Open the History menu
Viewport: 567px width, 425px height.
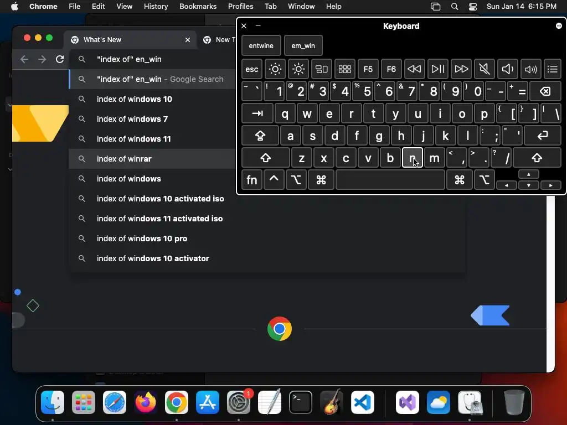click(156, 6)
